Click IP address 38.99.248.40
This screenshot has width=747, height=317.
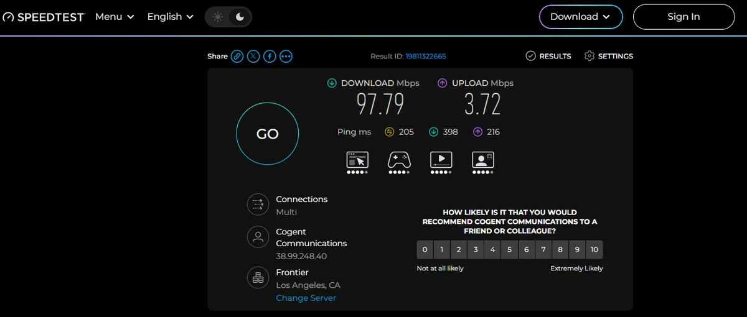(301, 256)
